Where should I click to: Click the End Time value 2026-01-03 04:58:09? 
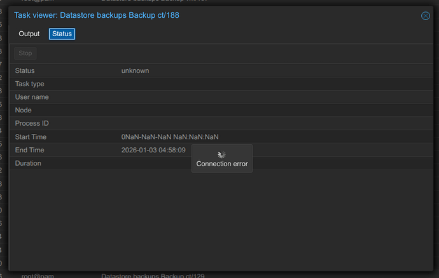pyautogui.click(x=153, y=150)
